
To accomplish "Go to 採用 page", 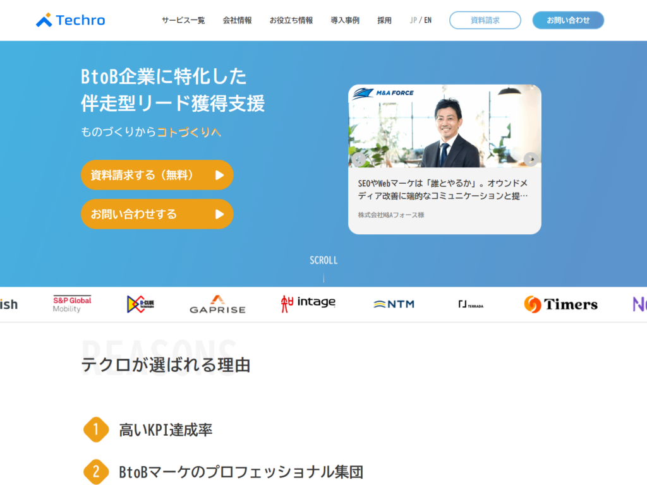I will pyautogui.click(x=385, y=20).
